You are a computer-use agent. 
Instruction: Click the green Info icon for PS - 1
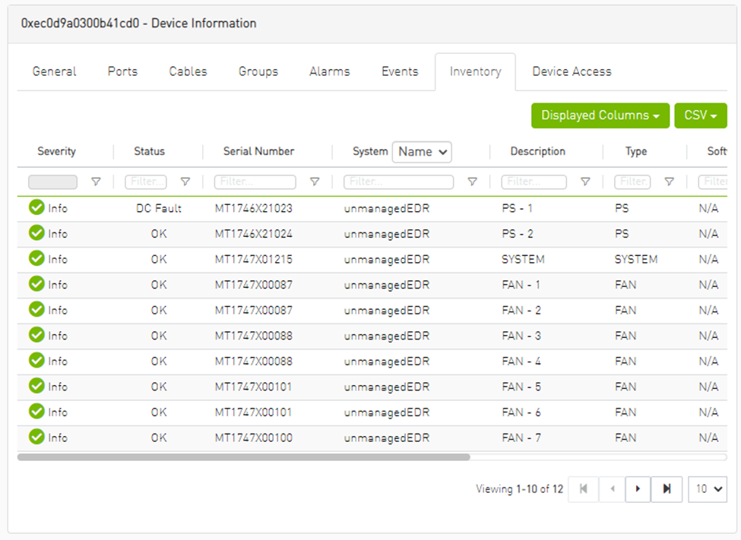[36, 208]
